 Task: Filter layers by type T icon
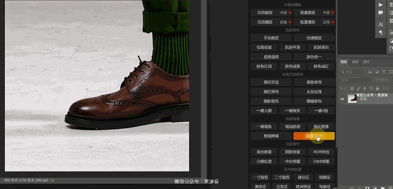pyautogui.click(x=384, y=72)
